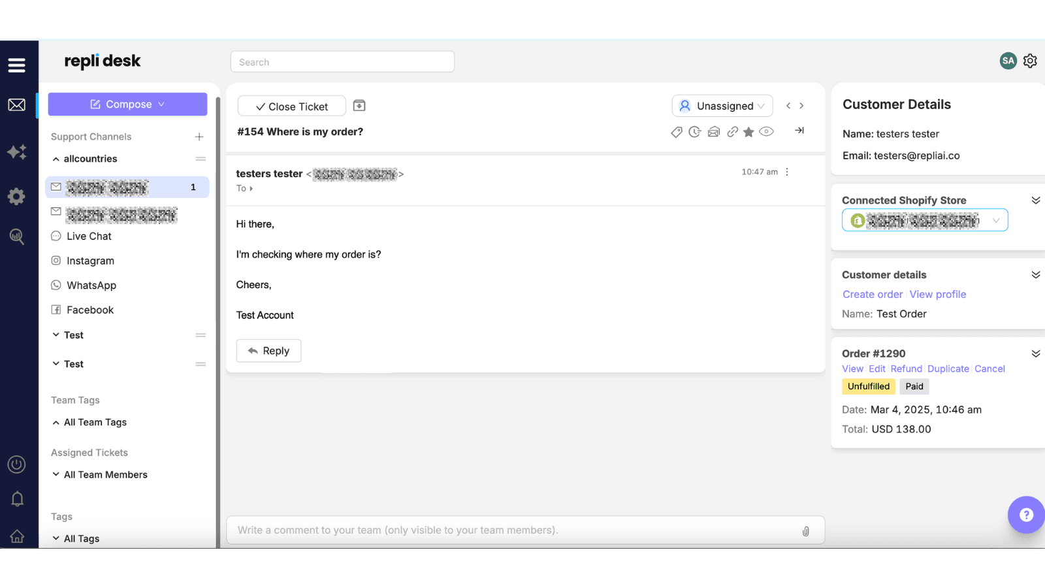
Task: Switch to the Instagram channel
Action: (x=90, y=260)
